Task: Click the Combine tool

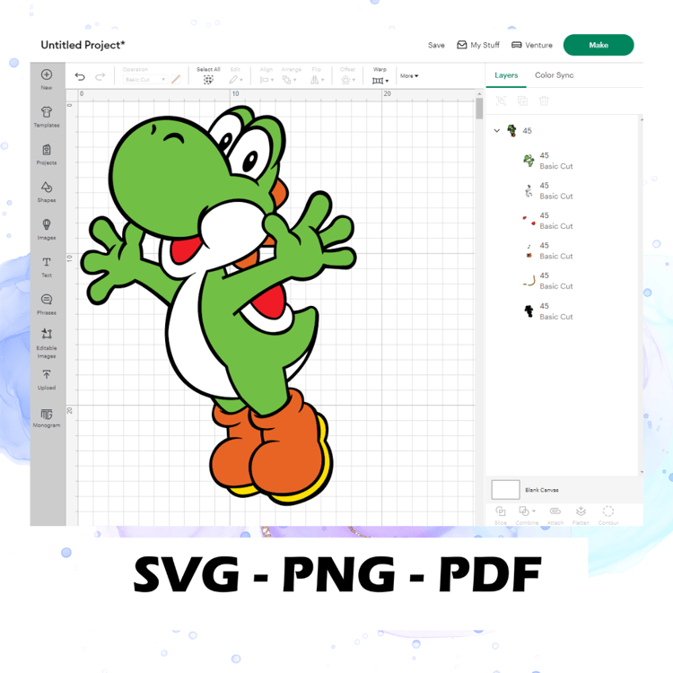Action: 527,515
